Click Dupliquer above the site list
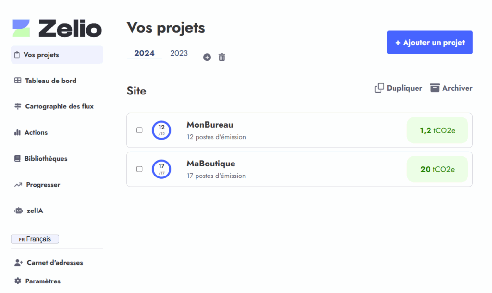Viewport: 492px width, 293px height. 398,88
